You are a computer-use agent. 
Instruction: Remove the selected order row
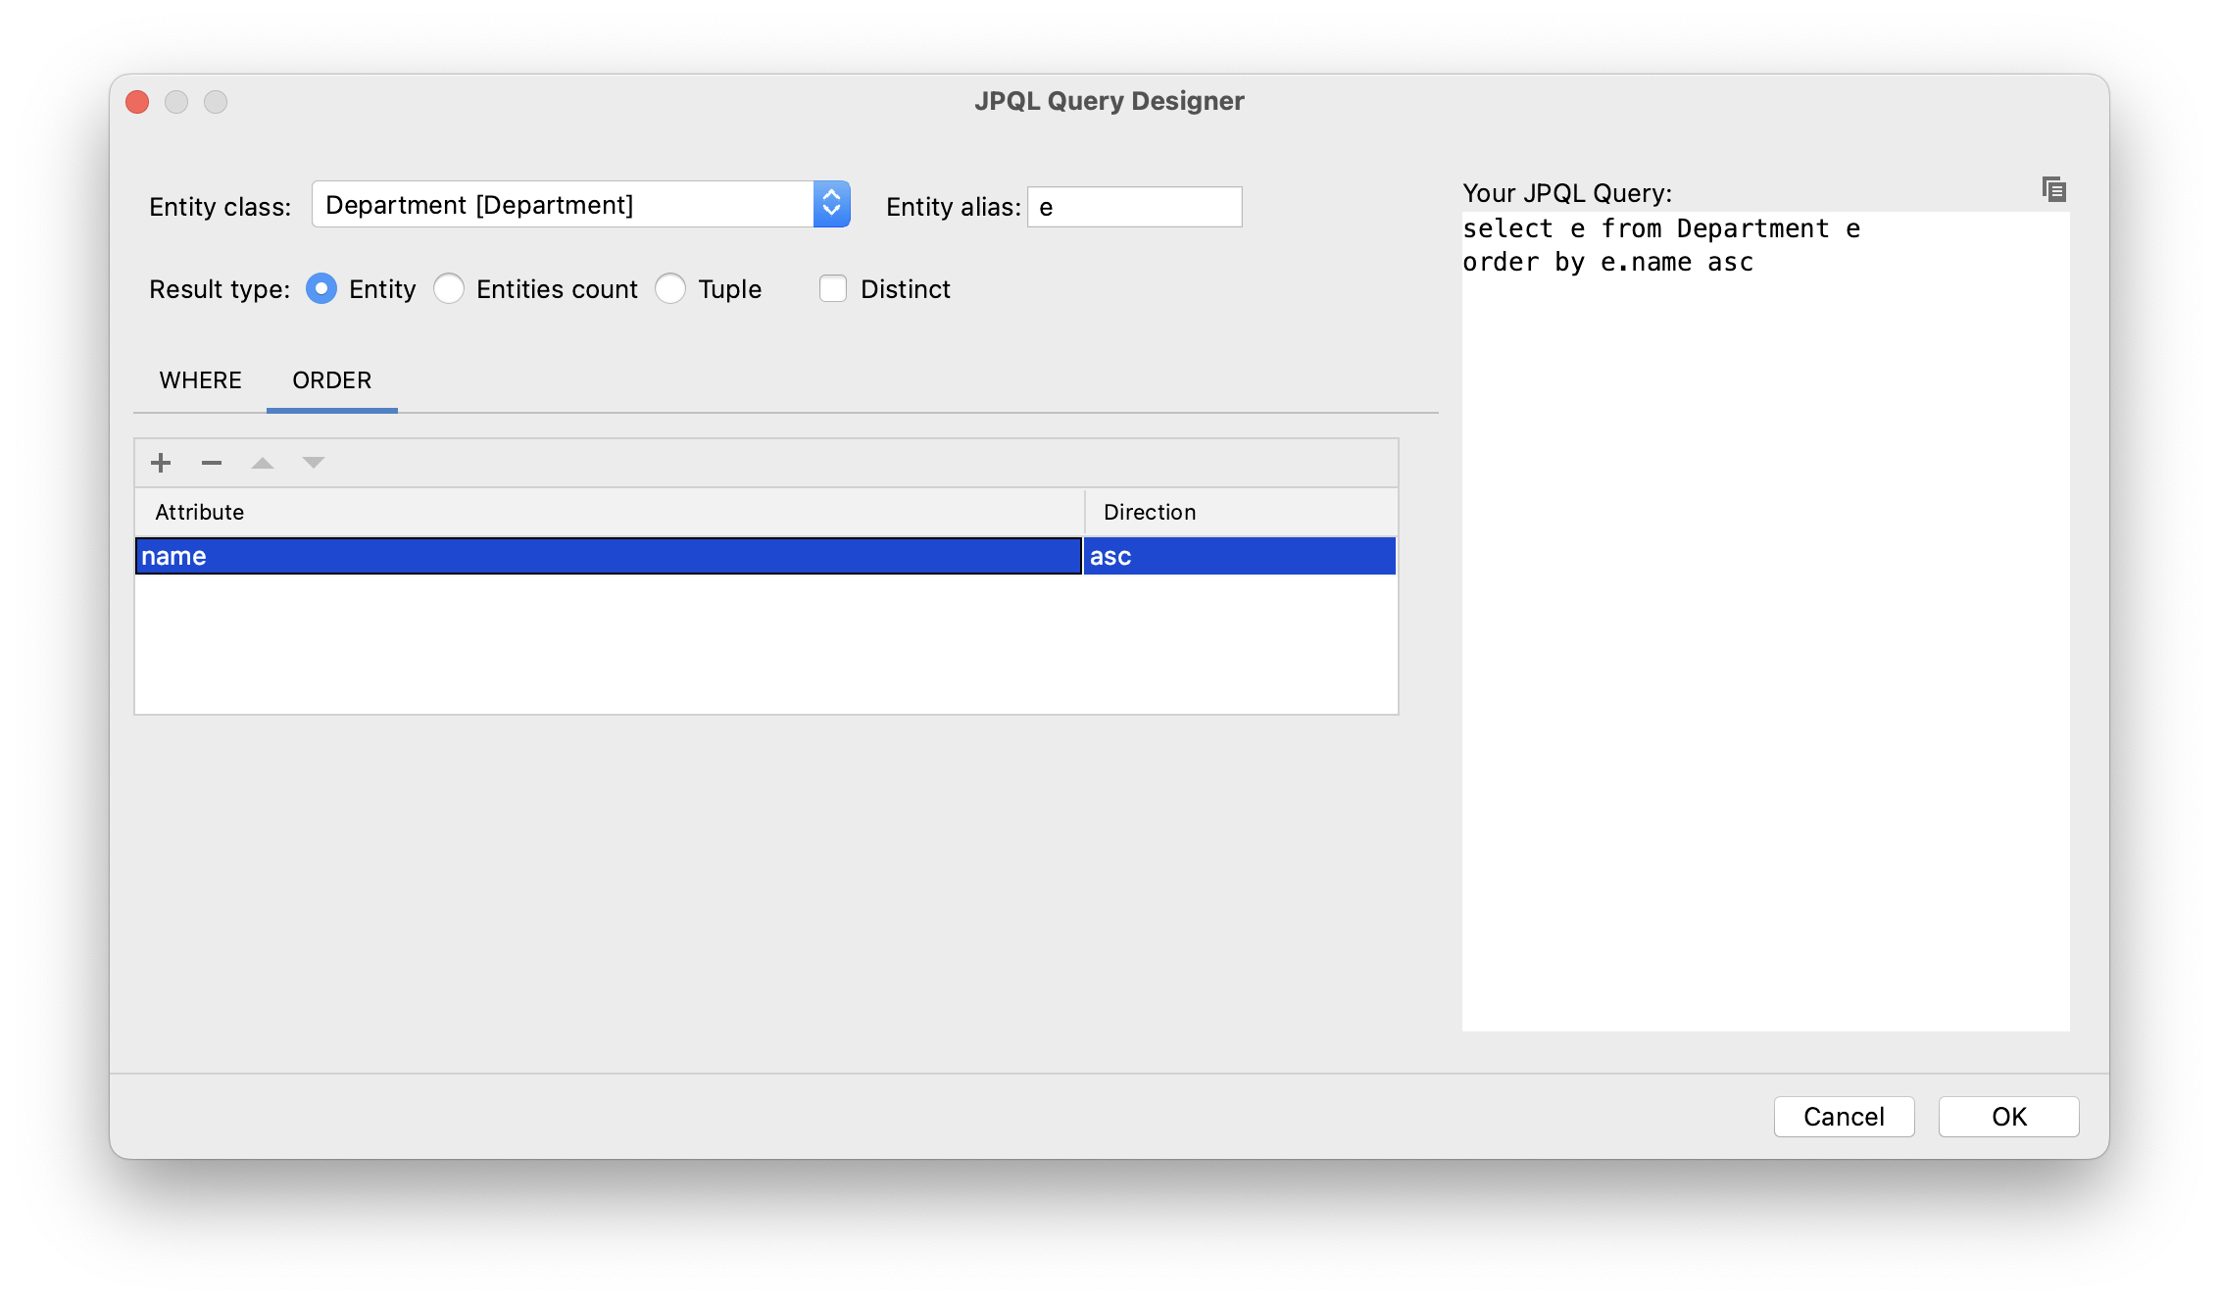coord(212,463)
